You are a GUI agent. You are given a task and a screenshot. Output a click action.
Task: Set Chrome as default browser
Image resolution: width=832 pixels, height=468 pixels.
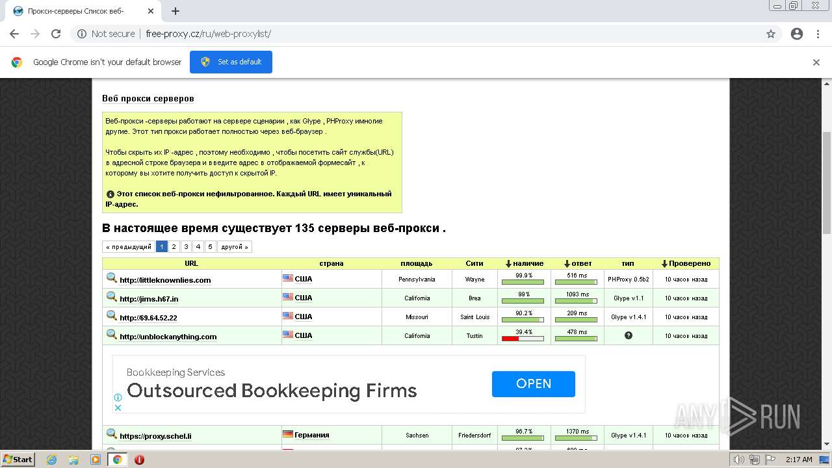231,62
